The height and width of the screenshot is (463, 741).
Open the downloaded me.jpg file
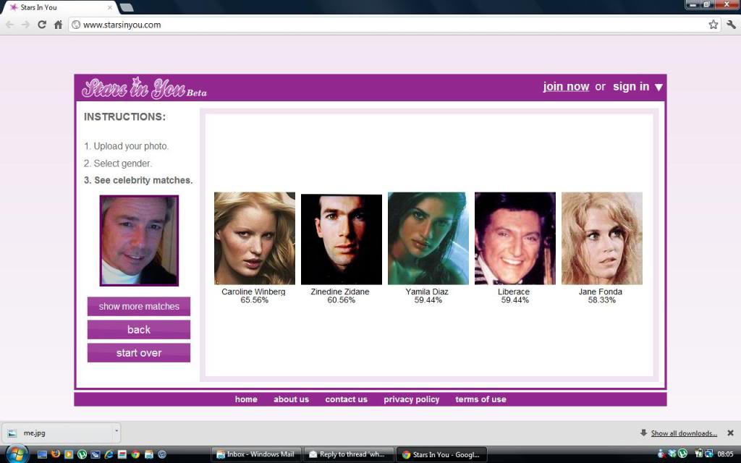(56, 433)
